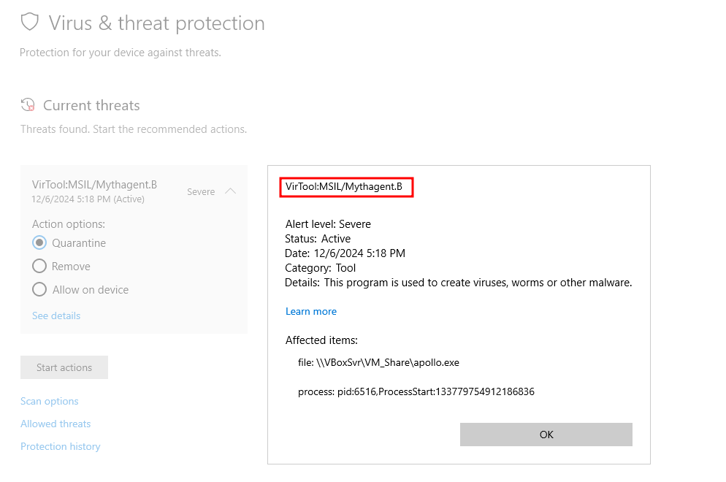Click the Current threats heading text
Viewport: 726px width, 482px height.
91,106
